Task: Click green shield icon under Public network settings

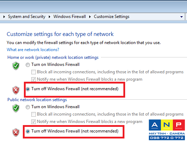Action: [x=16, y=108]
